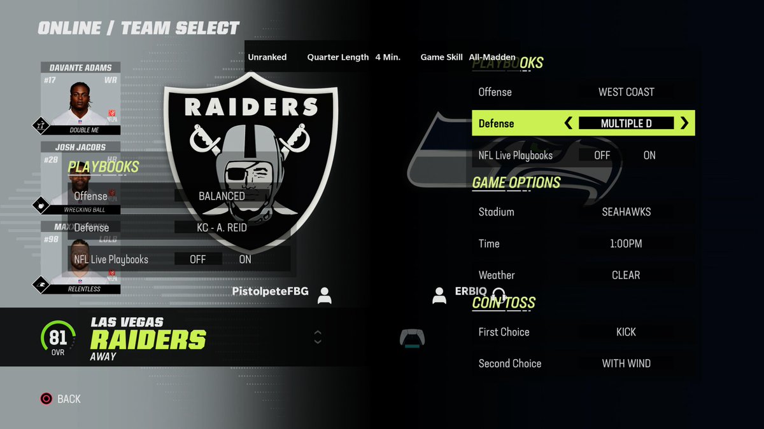Click the headset icon beside ERBIQ

(499, 294)
